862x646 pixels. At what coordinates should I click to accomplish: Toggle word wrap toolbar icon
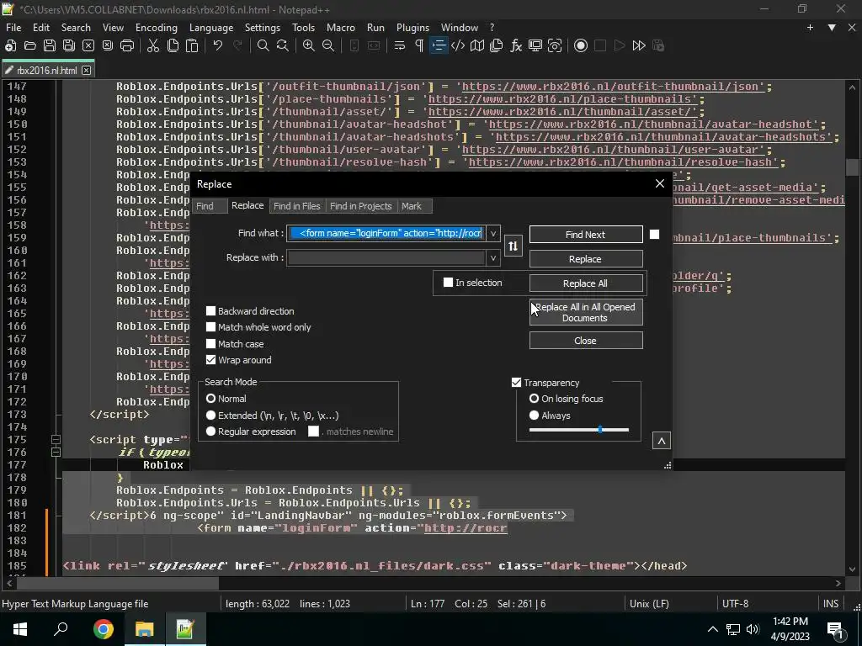pyautogui.click(x=400, y=45)
